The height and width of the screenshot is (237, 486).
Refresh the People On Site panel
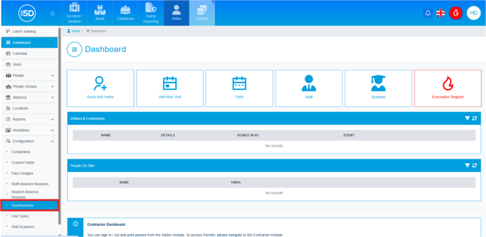coord(475,166)
